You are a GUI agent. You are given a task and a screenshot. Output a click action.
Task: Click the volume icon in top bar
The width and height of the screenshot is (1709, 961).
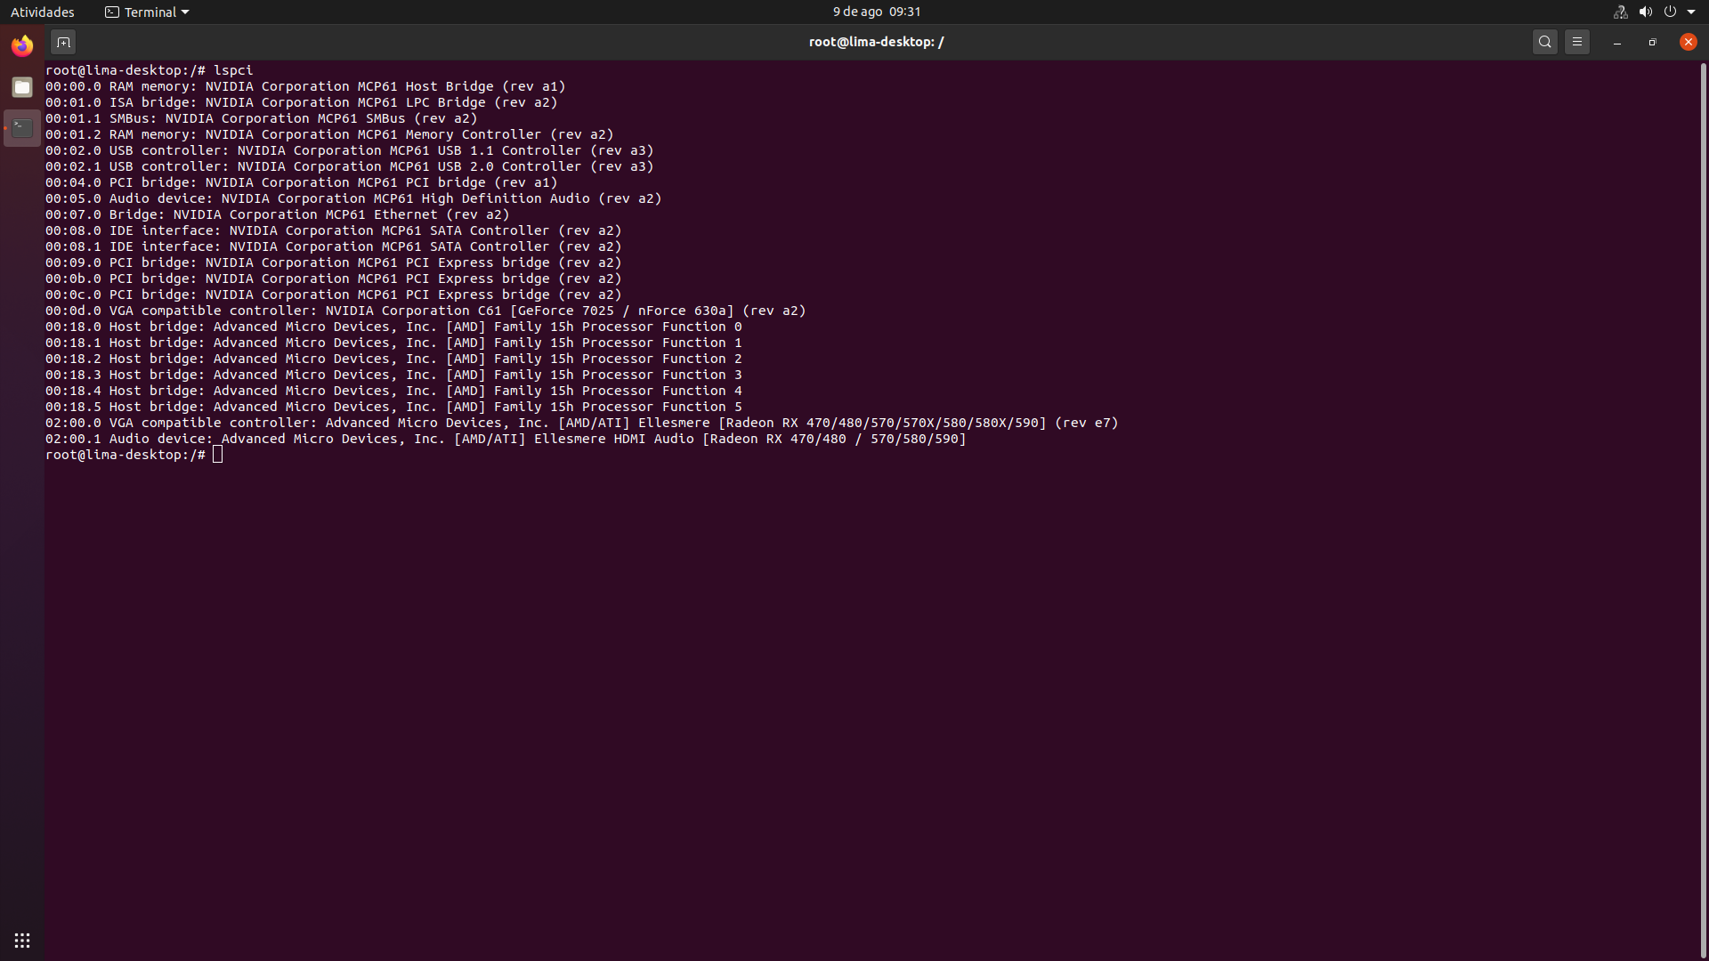(1645, 12)
